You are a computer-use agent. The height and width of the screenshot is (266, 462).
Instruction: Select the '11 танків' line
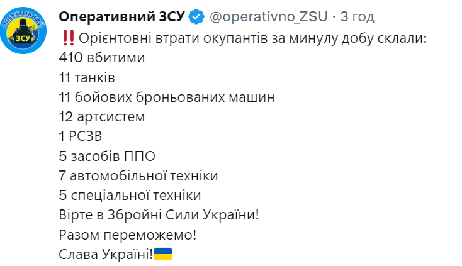point(87,78)
